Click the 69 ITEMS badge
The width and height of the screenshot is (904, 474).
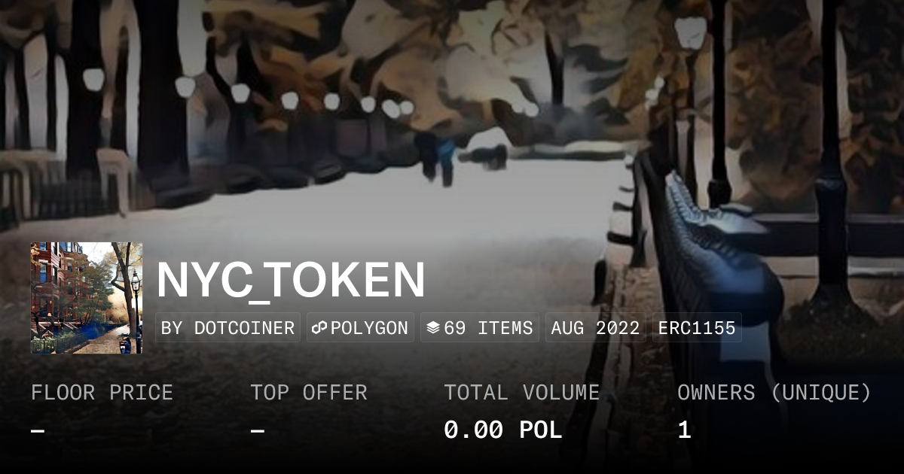(479, 328)
